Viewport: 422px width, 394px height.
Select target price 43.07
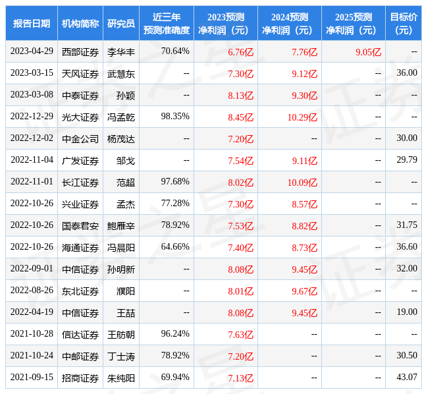pyautogui.click(x=407, y=378)
